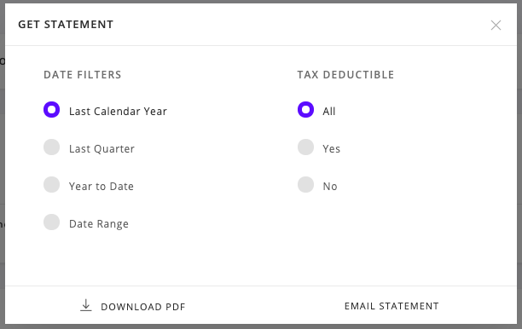This screenshot has height=329, width=522.
Task: Click the Email Statement button
Action: [x=391, y=306]
